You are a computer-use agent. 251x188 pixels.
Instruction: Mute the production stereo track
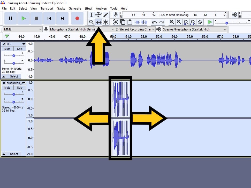tap(7, 88)
